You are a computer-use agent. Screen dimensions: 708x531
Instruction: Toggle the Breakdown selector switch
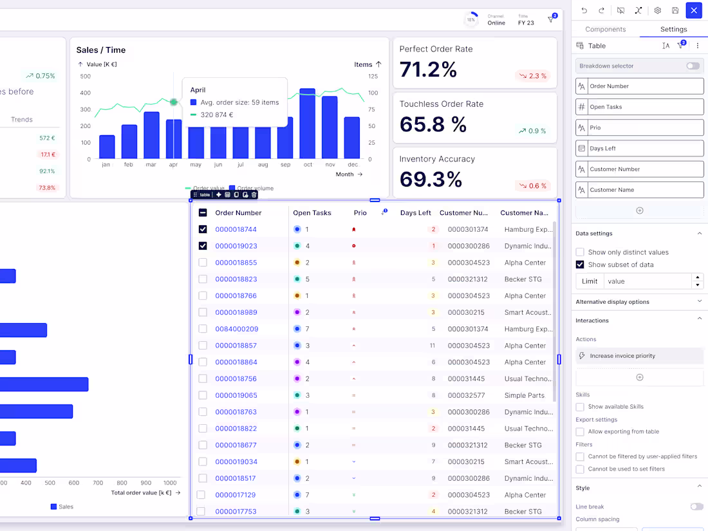coord(693,66)
